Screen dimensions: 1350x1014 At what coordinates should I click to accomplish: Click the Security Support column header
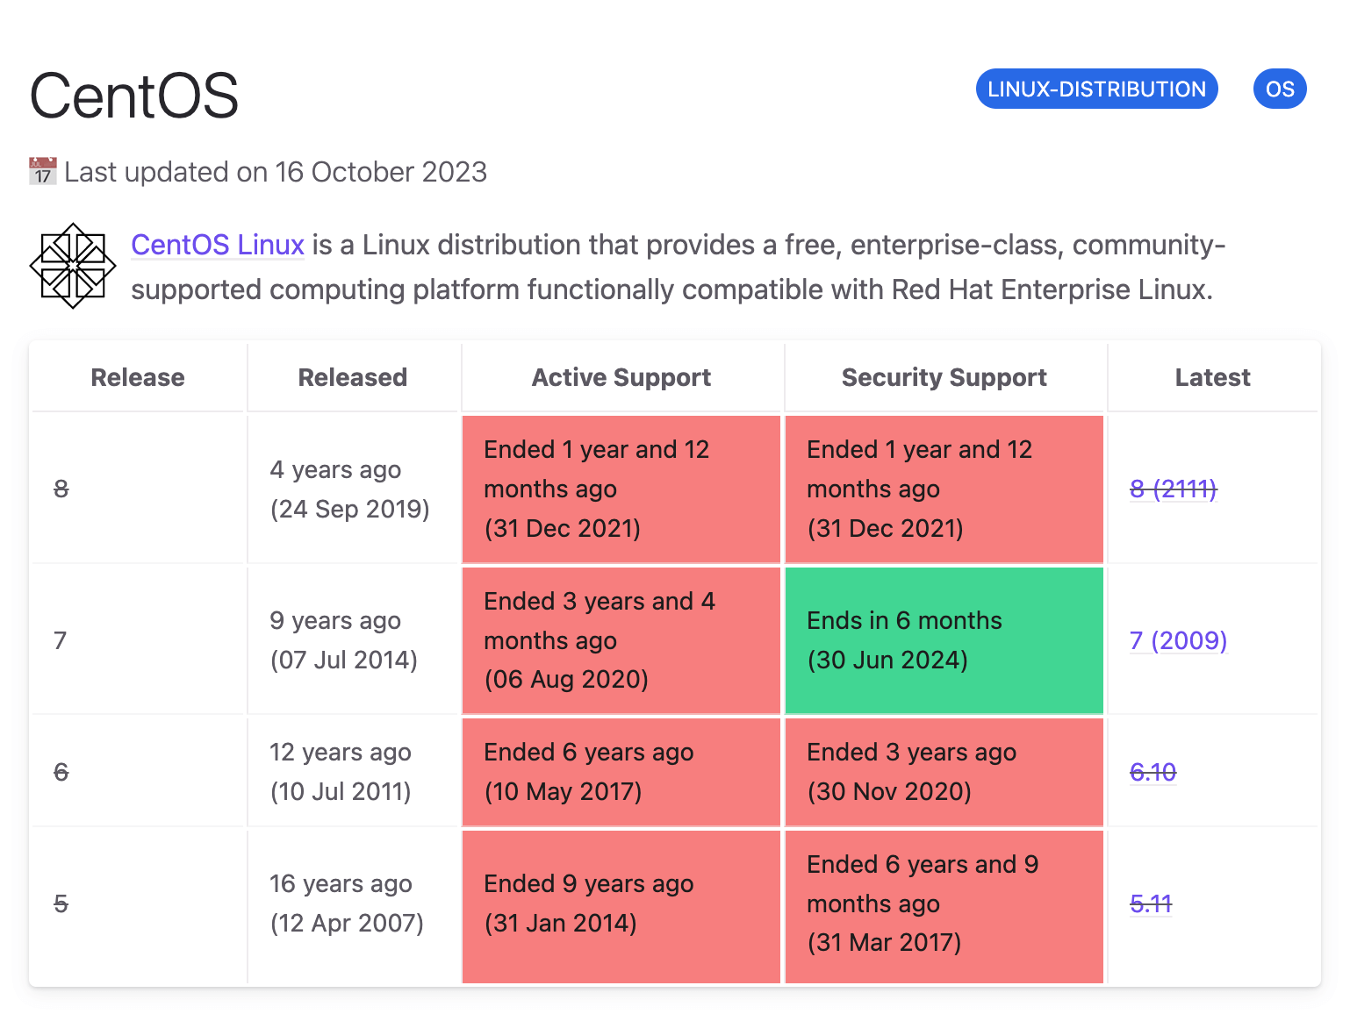click(x=944, y=377)
